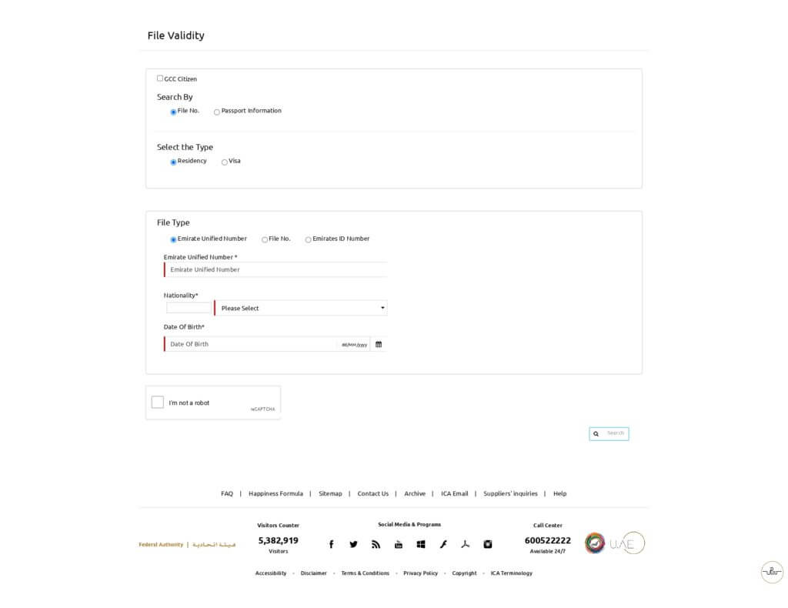Screen dimensions: 788x608
Task: Open the Facebook social media icon
Action: [331, 544]
